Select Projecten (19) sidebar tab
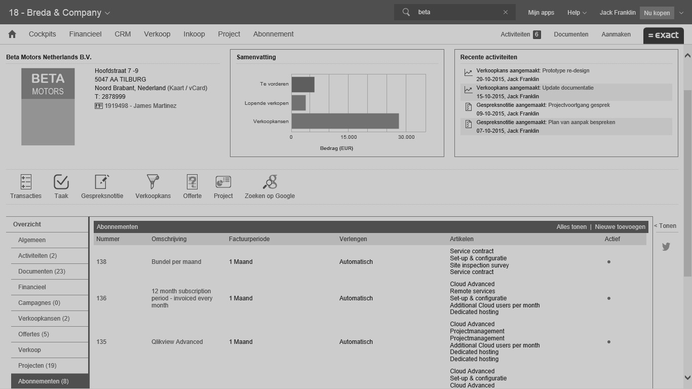 pos(50,366)
